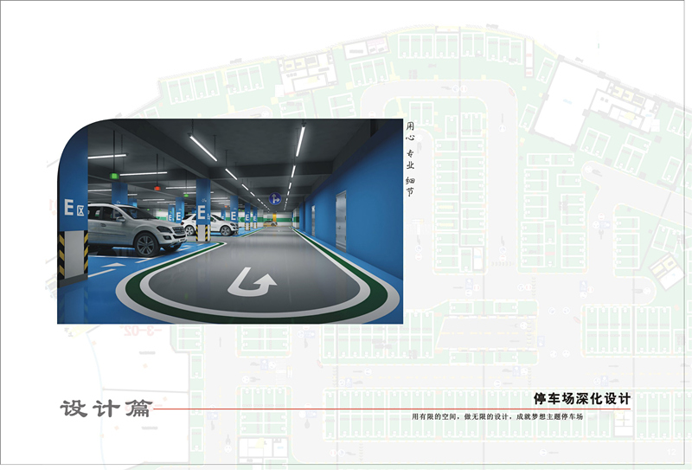Click the round blue direction sign on ceiling
The width and height of the screenshot is (692, 470).
pos(275,198)
